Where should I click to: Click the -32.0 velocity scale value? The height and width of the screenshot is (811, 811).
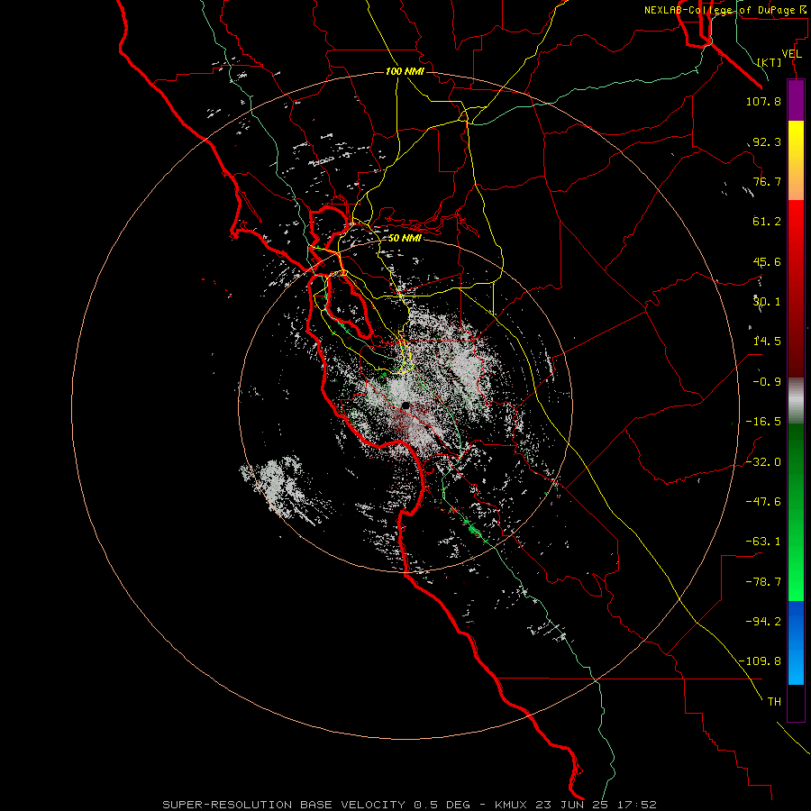pyautogui.click(x=763, y=462)
